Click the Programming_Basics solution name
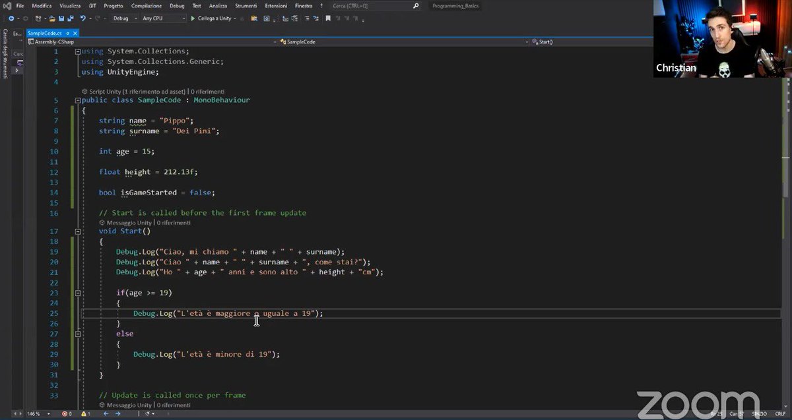Screen dimensions: 792x420 (x=455, y=6)
